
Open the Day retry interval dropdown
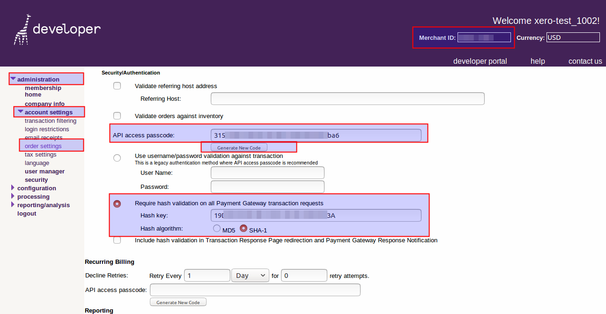[x=250, y=276]
